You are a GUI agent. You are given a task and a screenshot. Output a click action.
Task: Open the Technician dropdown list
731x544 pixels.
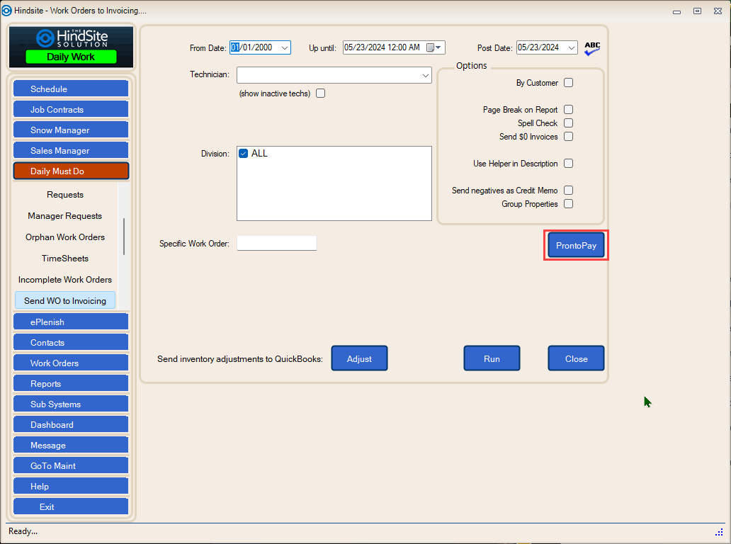click(x=425, y=75)
